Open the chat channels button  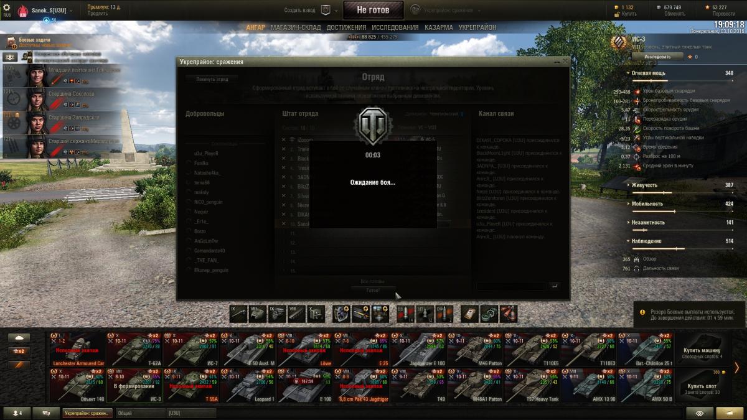click(46, 413)
